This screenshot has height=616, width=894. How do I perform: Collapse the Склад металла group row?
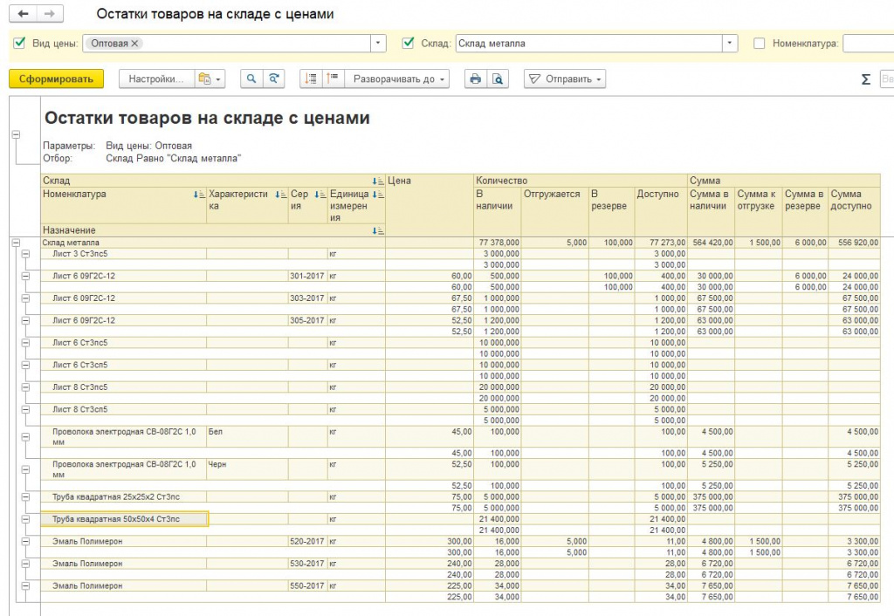point(16,243)
